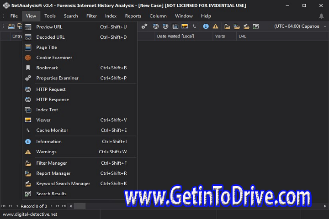This screenshot has width=329, height=219.
Task: Sort by the URL column header
Action: (282, 36)
